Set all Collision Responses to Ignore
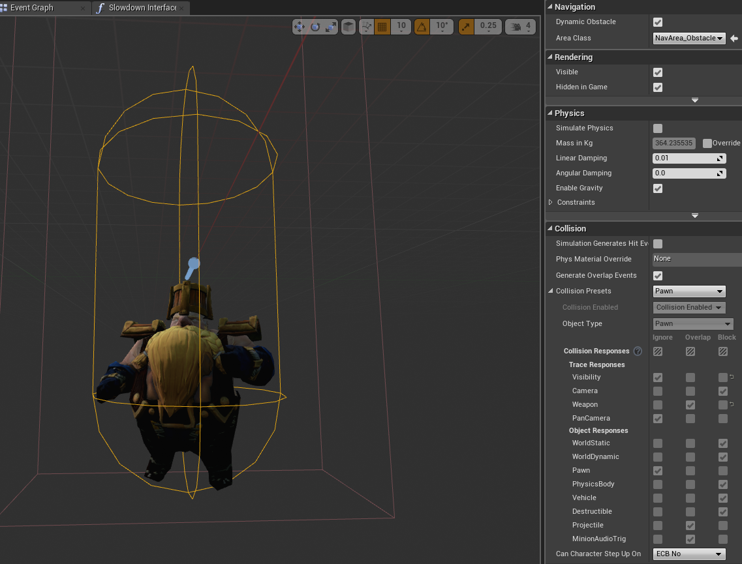742x564 pixels. tap(658, 351)
